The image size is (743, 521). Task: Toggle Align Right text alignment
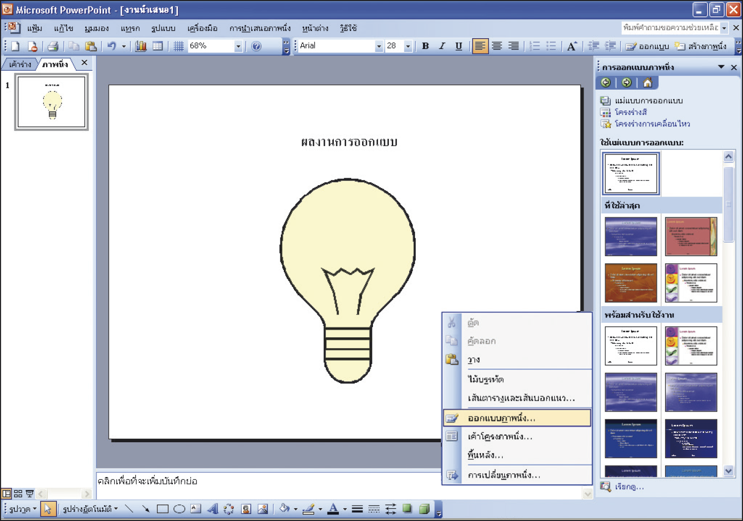514,46
